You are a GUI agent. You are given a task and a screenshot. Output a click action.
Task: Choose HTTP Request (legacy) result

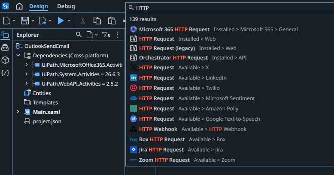(230, 48)
